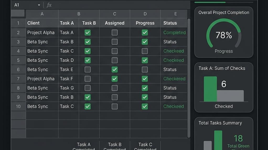Click the 18 total value
This screenshot has height=150, width=268.
click(x=238, y=138)
